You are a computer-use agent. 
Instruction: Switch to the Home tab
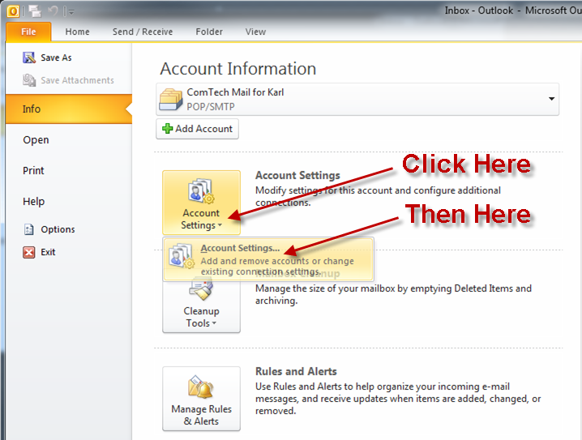coord(77,32)
